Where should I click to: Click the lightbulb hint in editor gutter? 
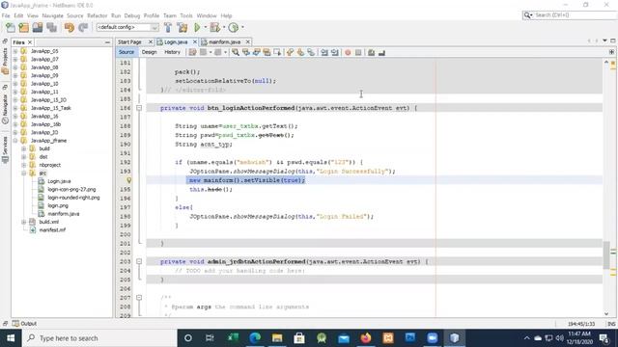[128, 180]
